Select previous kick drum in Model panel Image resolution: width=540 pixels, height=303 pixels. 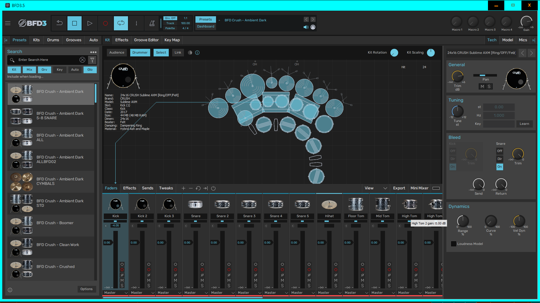[x=523, y=53]
